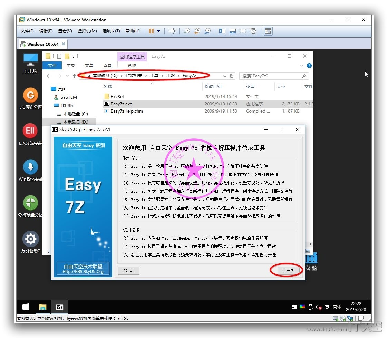Sort by 大小 column header
The width and height of the screenshot is (388, 338).
[x=281, y=86]
